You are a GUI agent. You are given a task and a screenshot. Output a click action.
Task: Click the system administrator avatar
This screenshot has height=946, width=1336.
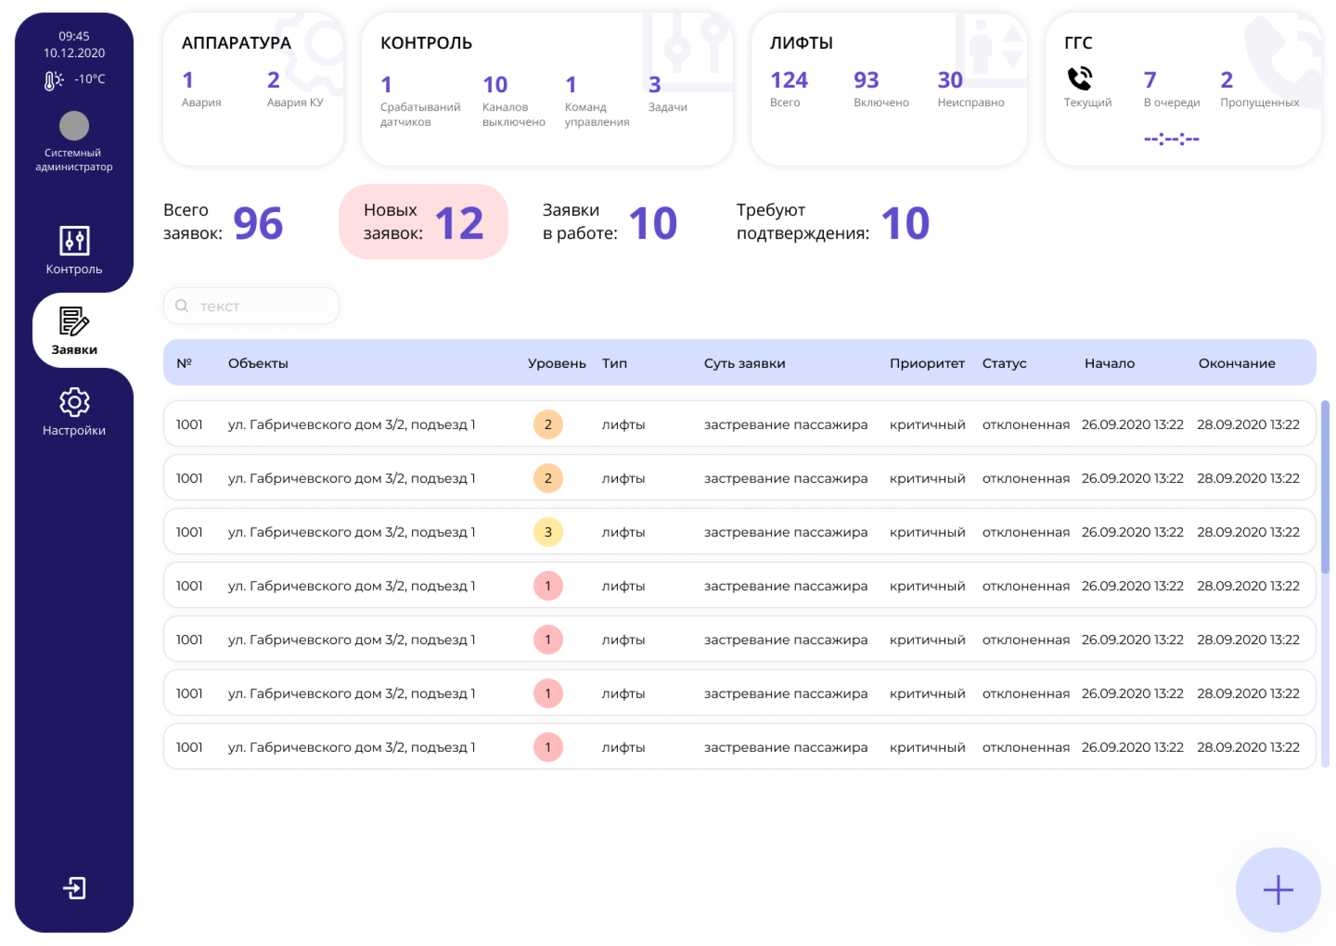74,126
